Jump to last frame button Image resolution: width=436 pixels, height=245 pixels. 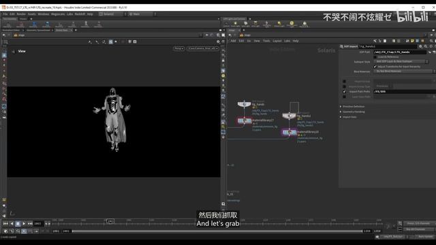coord(30,223)
